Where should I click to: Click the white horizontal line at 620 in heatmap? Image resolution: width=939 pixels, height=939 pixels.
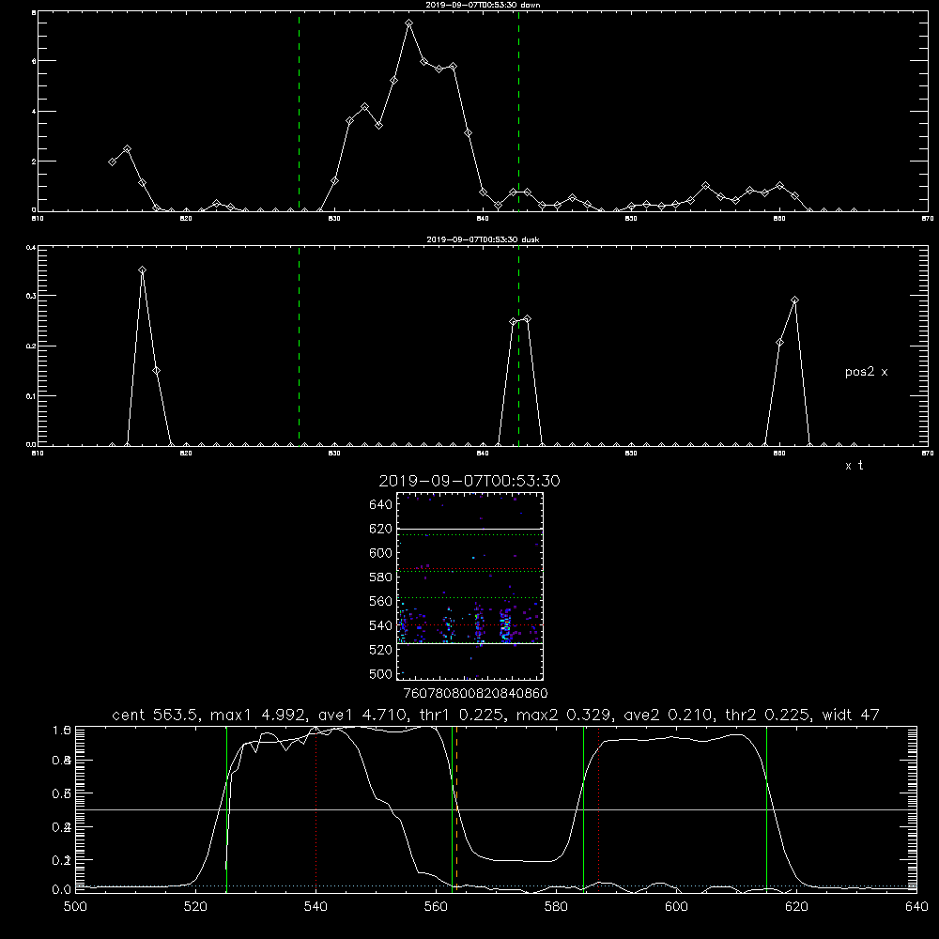[470, 529]
